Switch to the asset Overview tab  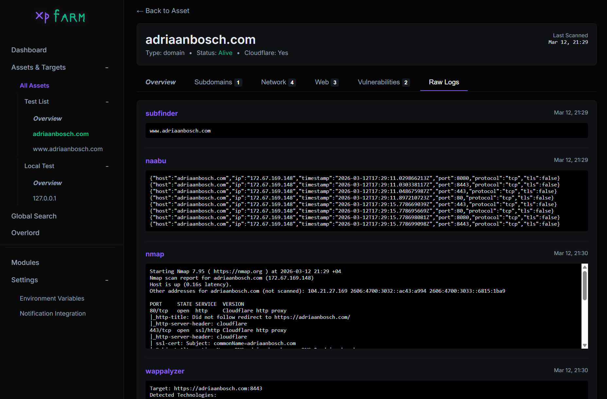tap(161, 82)
